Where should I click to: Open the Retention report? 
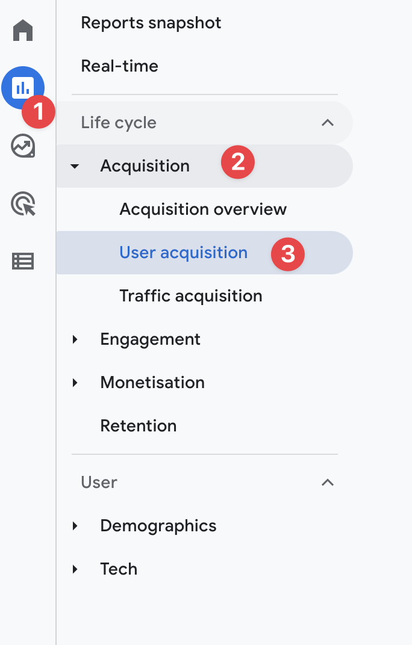click(139, 426)
